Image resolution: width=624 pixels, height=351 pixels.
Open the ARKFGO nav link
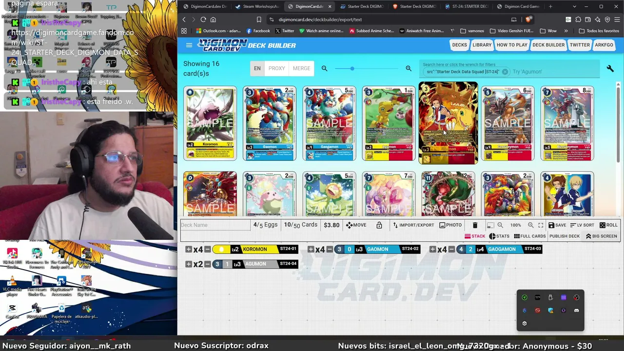click(x=604, y=45)
